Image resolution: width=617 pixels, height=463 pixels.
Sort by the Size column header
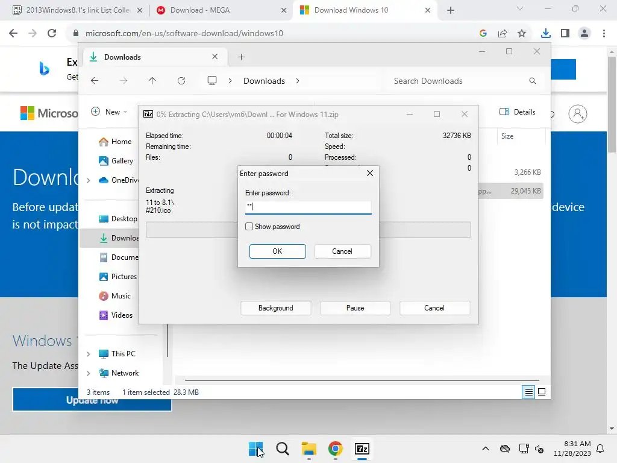(x=507, y=136)
